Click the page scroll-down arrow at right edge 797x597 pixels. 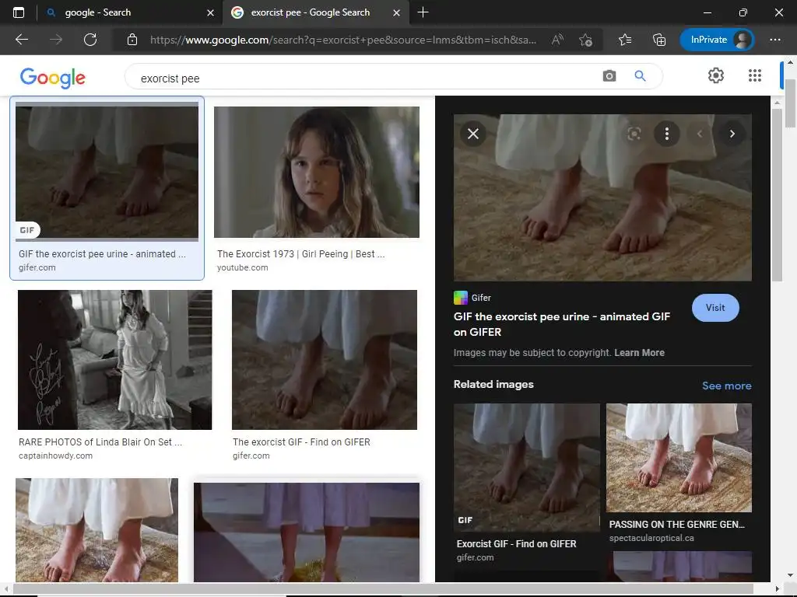coord(791,576)
